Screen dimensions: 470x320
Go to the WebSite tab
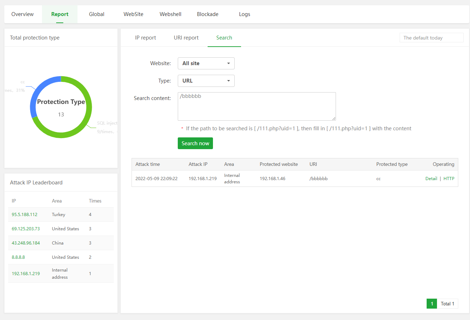click(133, 14)
